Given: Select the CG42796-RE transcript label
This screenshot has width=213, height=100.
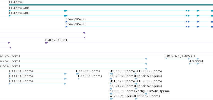Looking at the screenshot, I should pyautogui.click(x=19, y=13).
